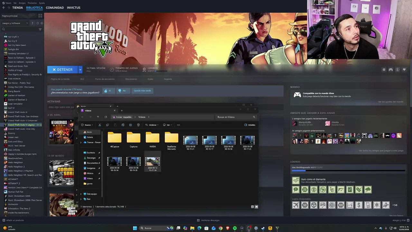
Task: Select the SteelSeries Moments folder
Action: point(172,140)
